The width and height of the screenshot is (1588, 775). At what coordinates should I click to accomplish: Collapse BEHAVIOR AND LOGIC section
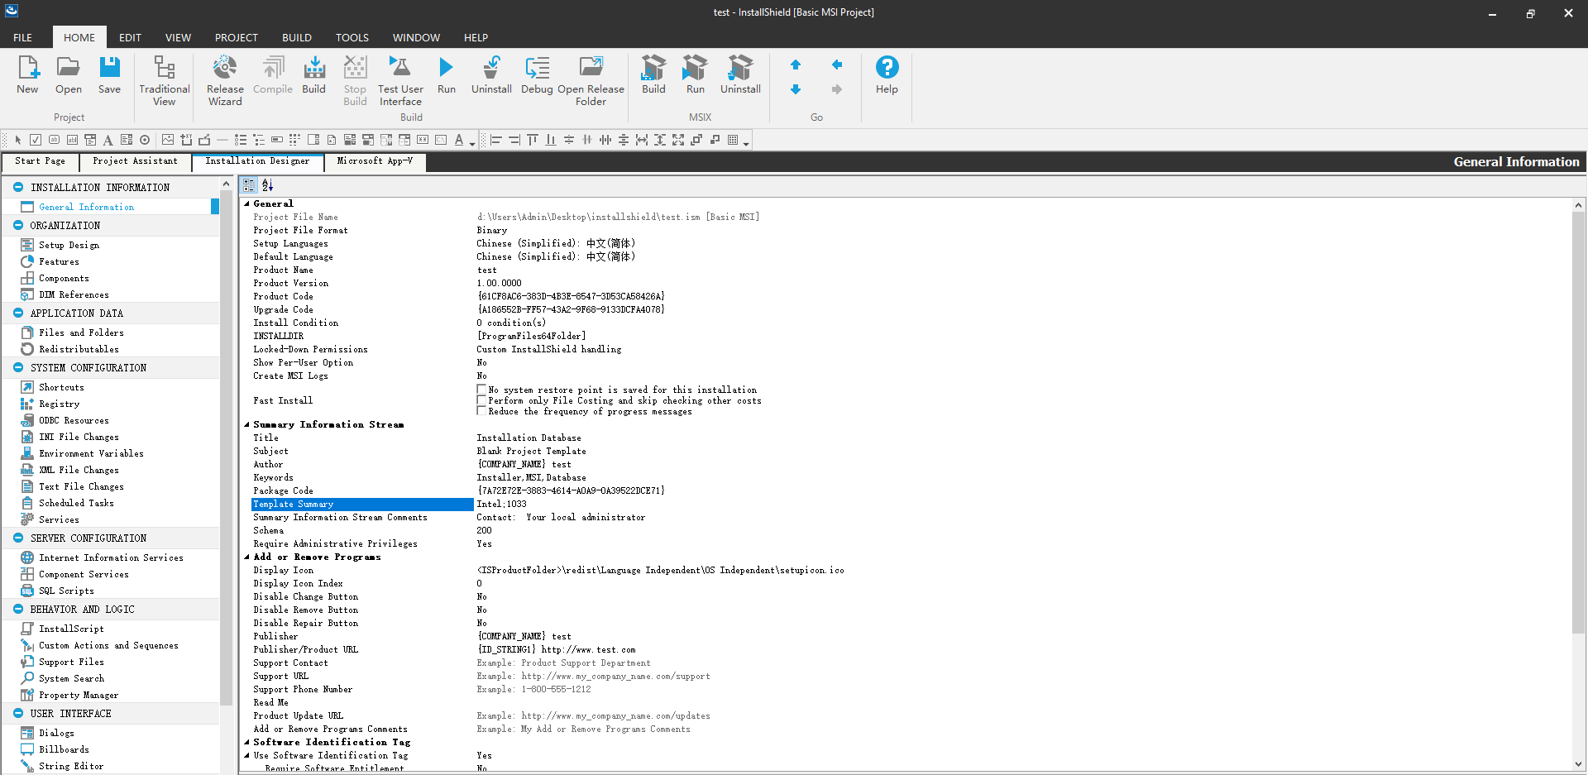[x=18, y=609]
